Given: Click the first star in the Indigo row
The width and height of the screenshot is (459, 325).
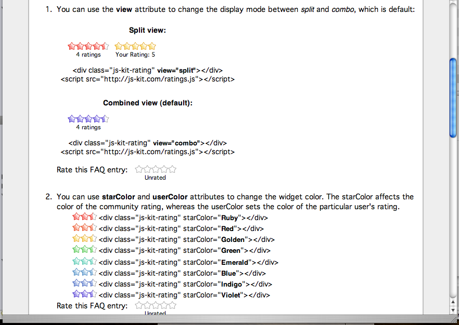Looking at the screenshot, I should tap(76, 283).
